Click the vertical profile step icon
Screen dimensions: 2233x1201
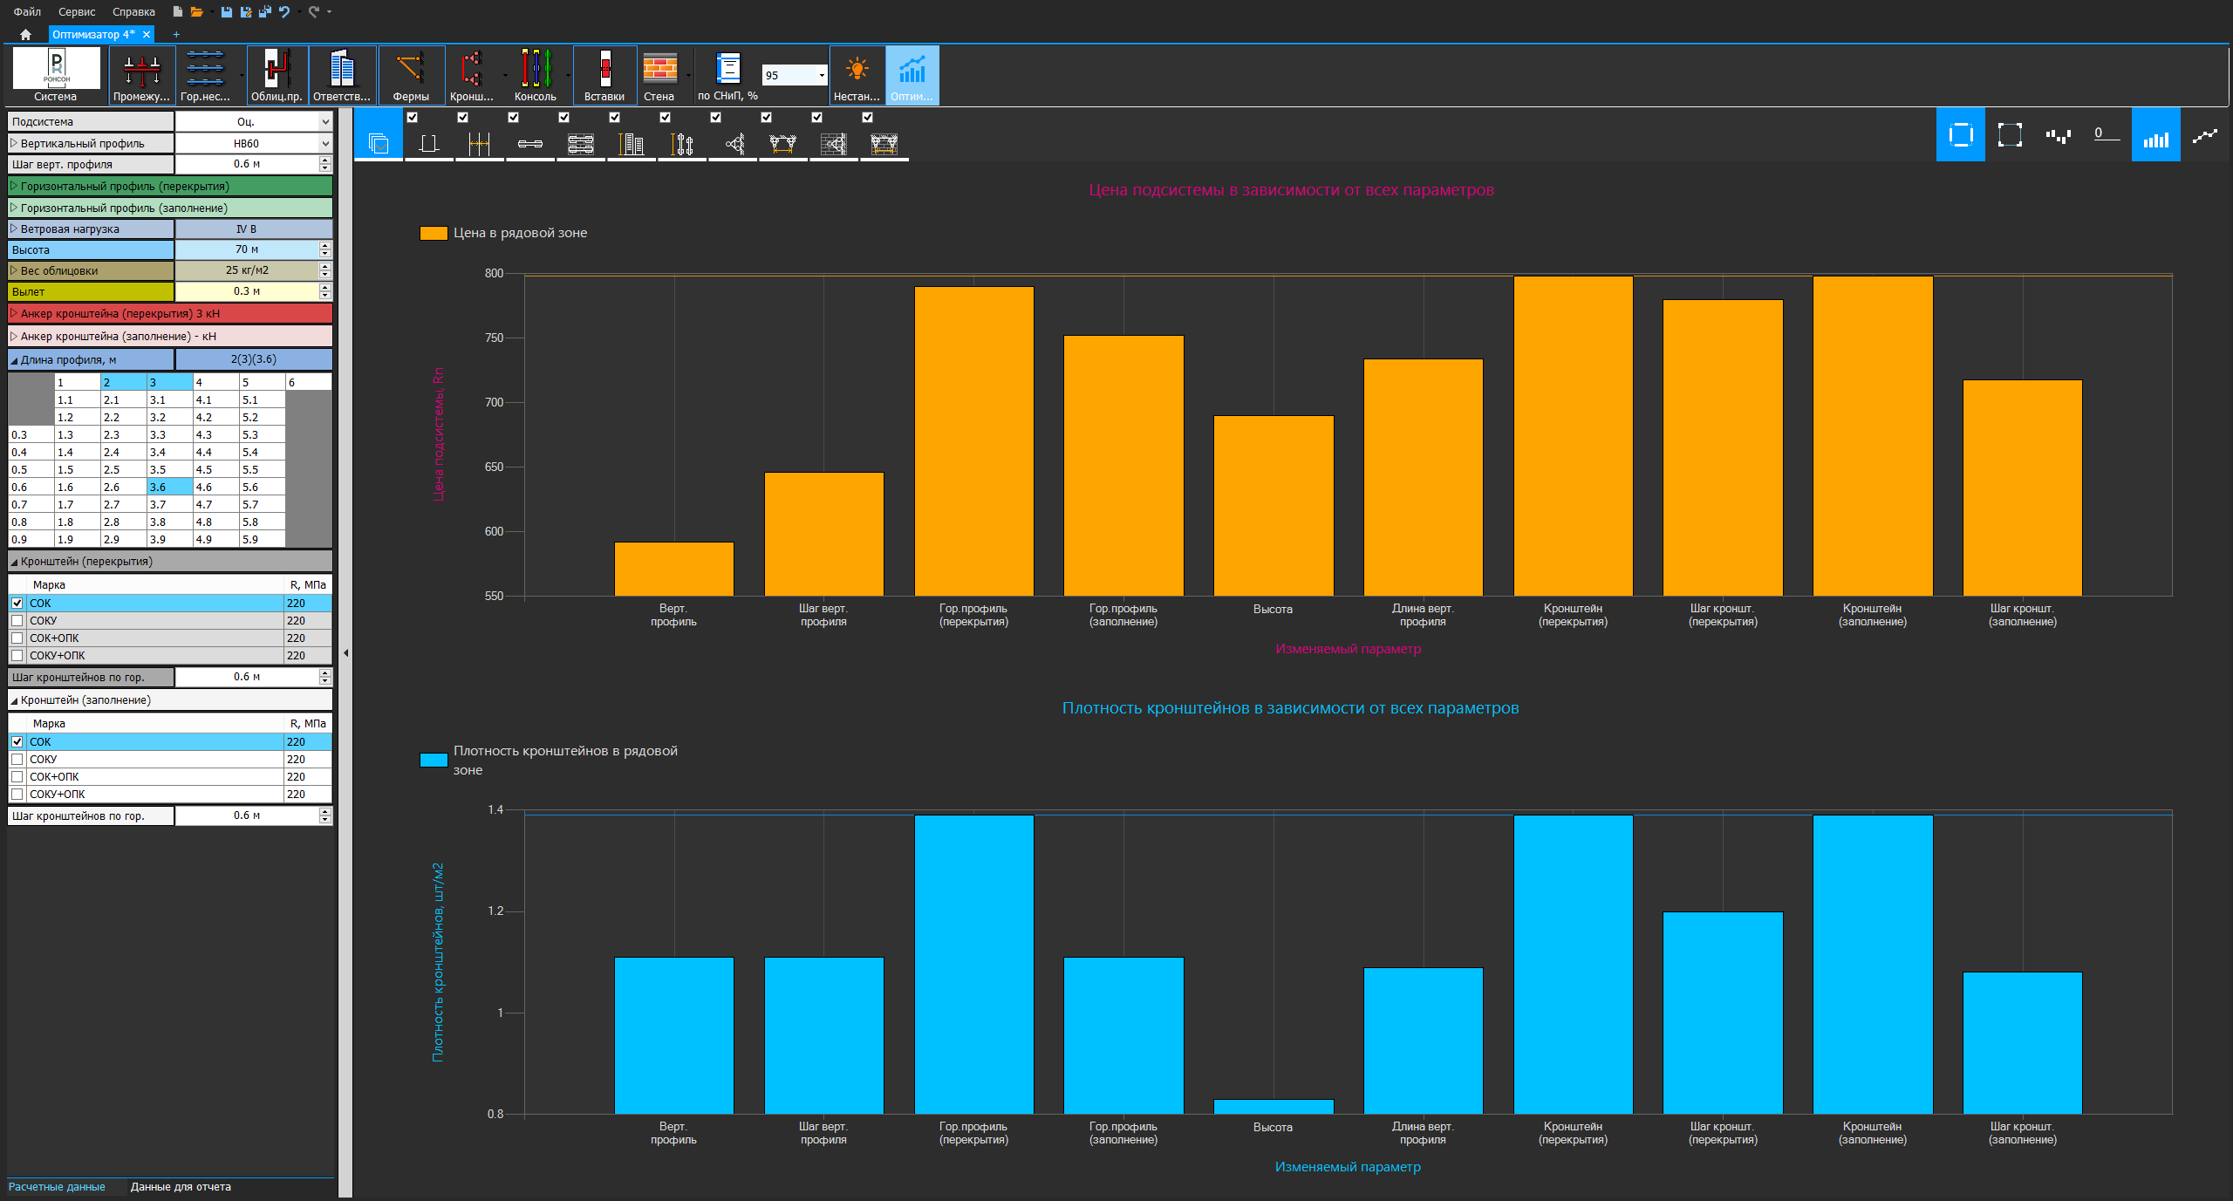click(x=479, y=144)
